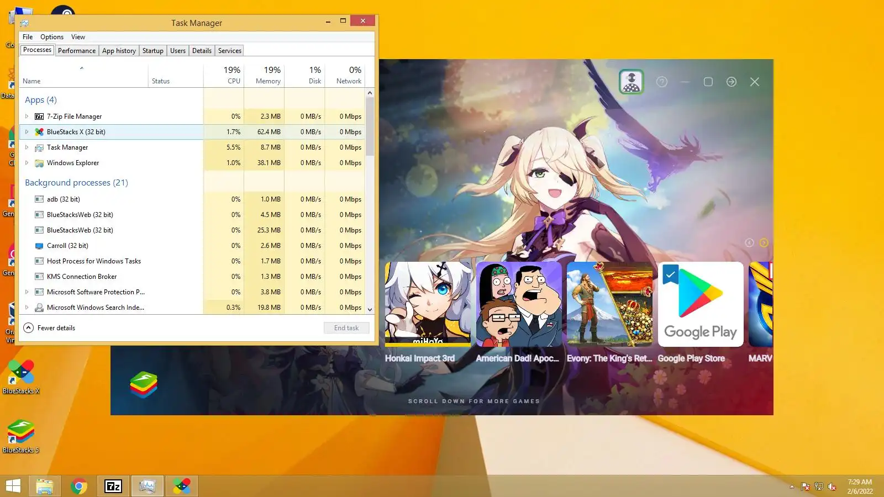Viewport: 884px width, 497px height.
Task: Show hidden tray icons arrow
Action: [x=792, y=487]
